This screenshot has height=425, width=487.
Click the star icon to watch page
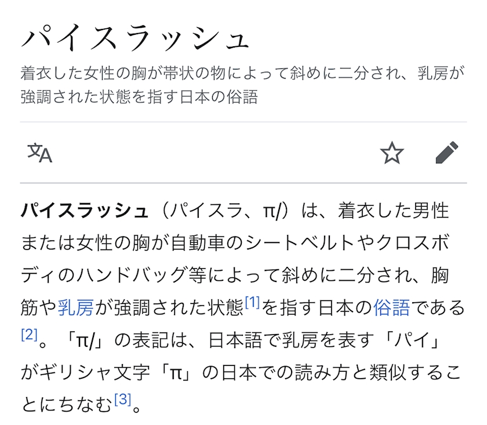click(x=392, y=153)
